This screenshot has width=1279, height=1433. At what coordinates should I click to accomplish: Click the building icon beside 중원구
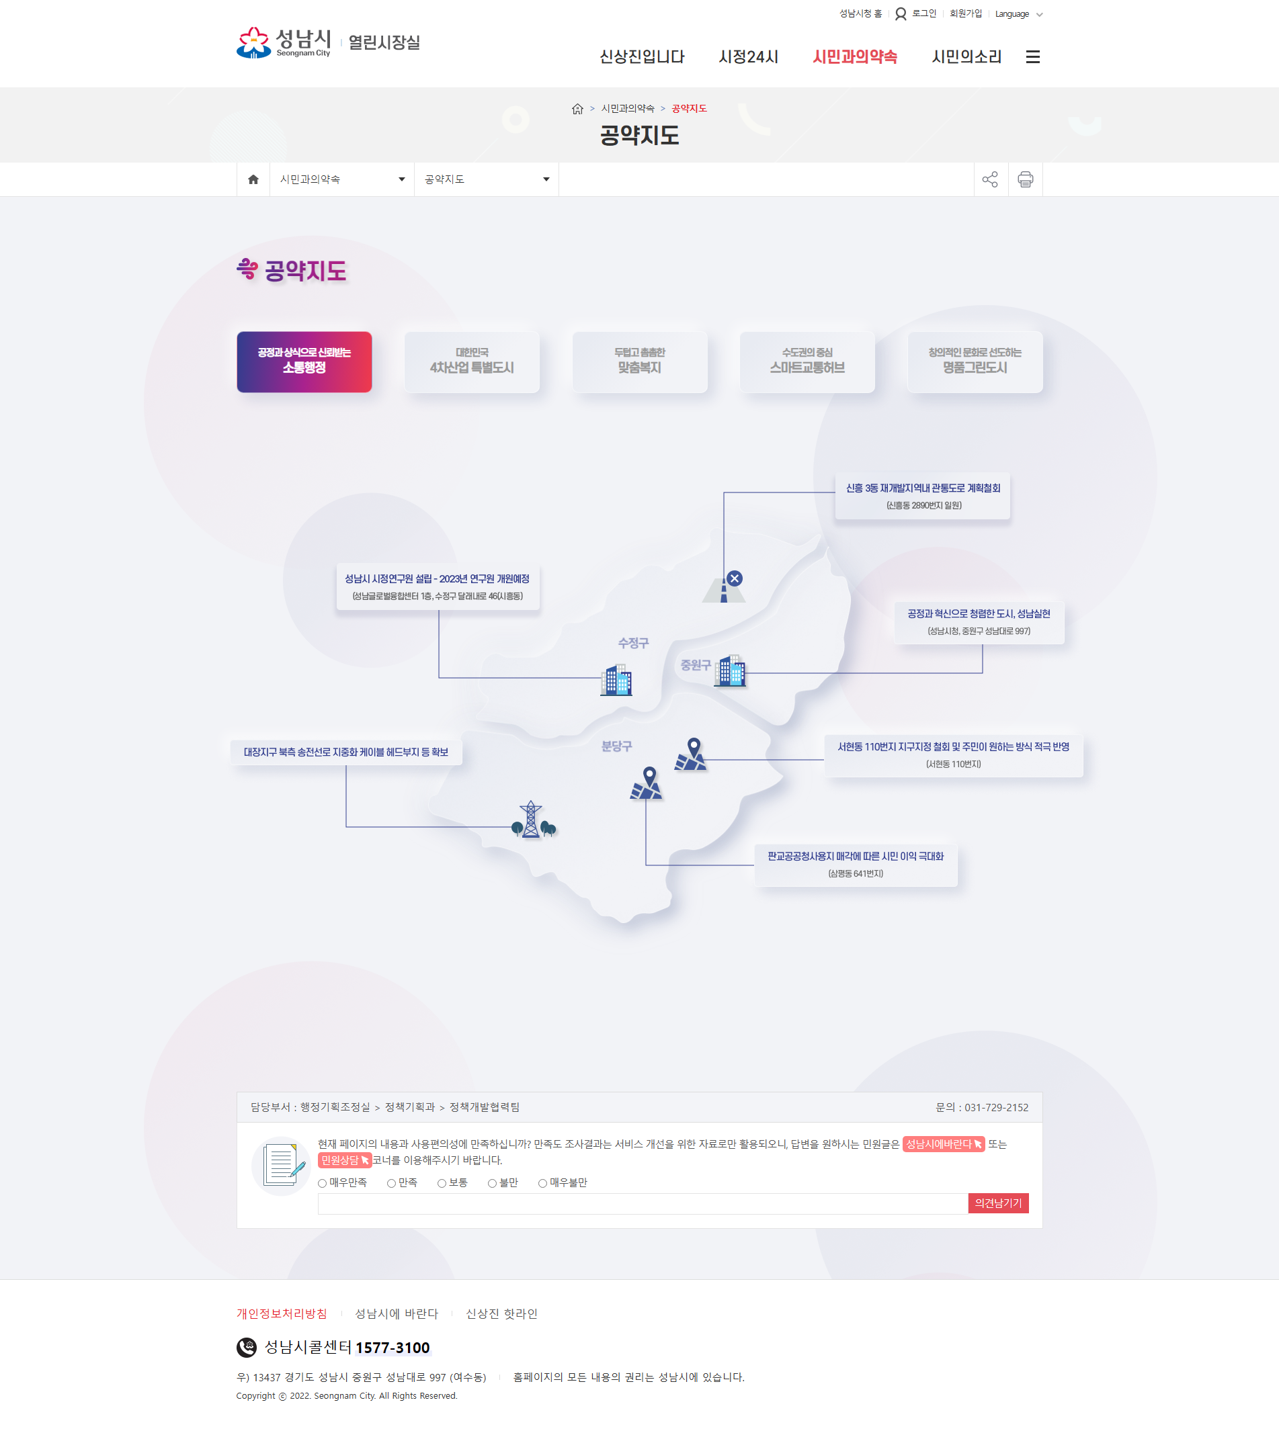point(730,671)
